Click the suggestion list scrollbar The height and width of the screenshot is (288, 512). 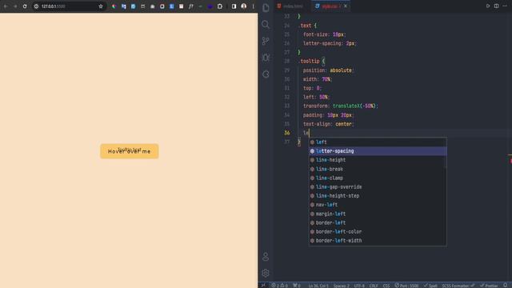(x=445, y=153)
